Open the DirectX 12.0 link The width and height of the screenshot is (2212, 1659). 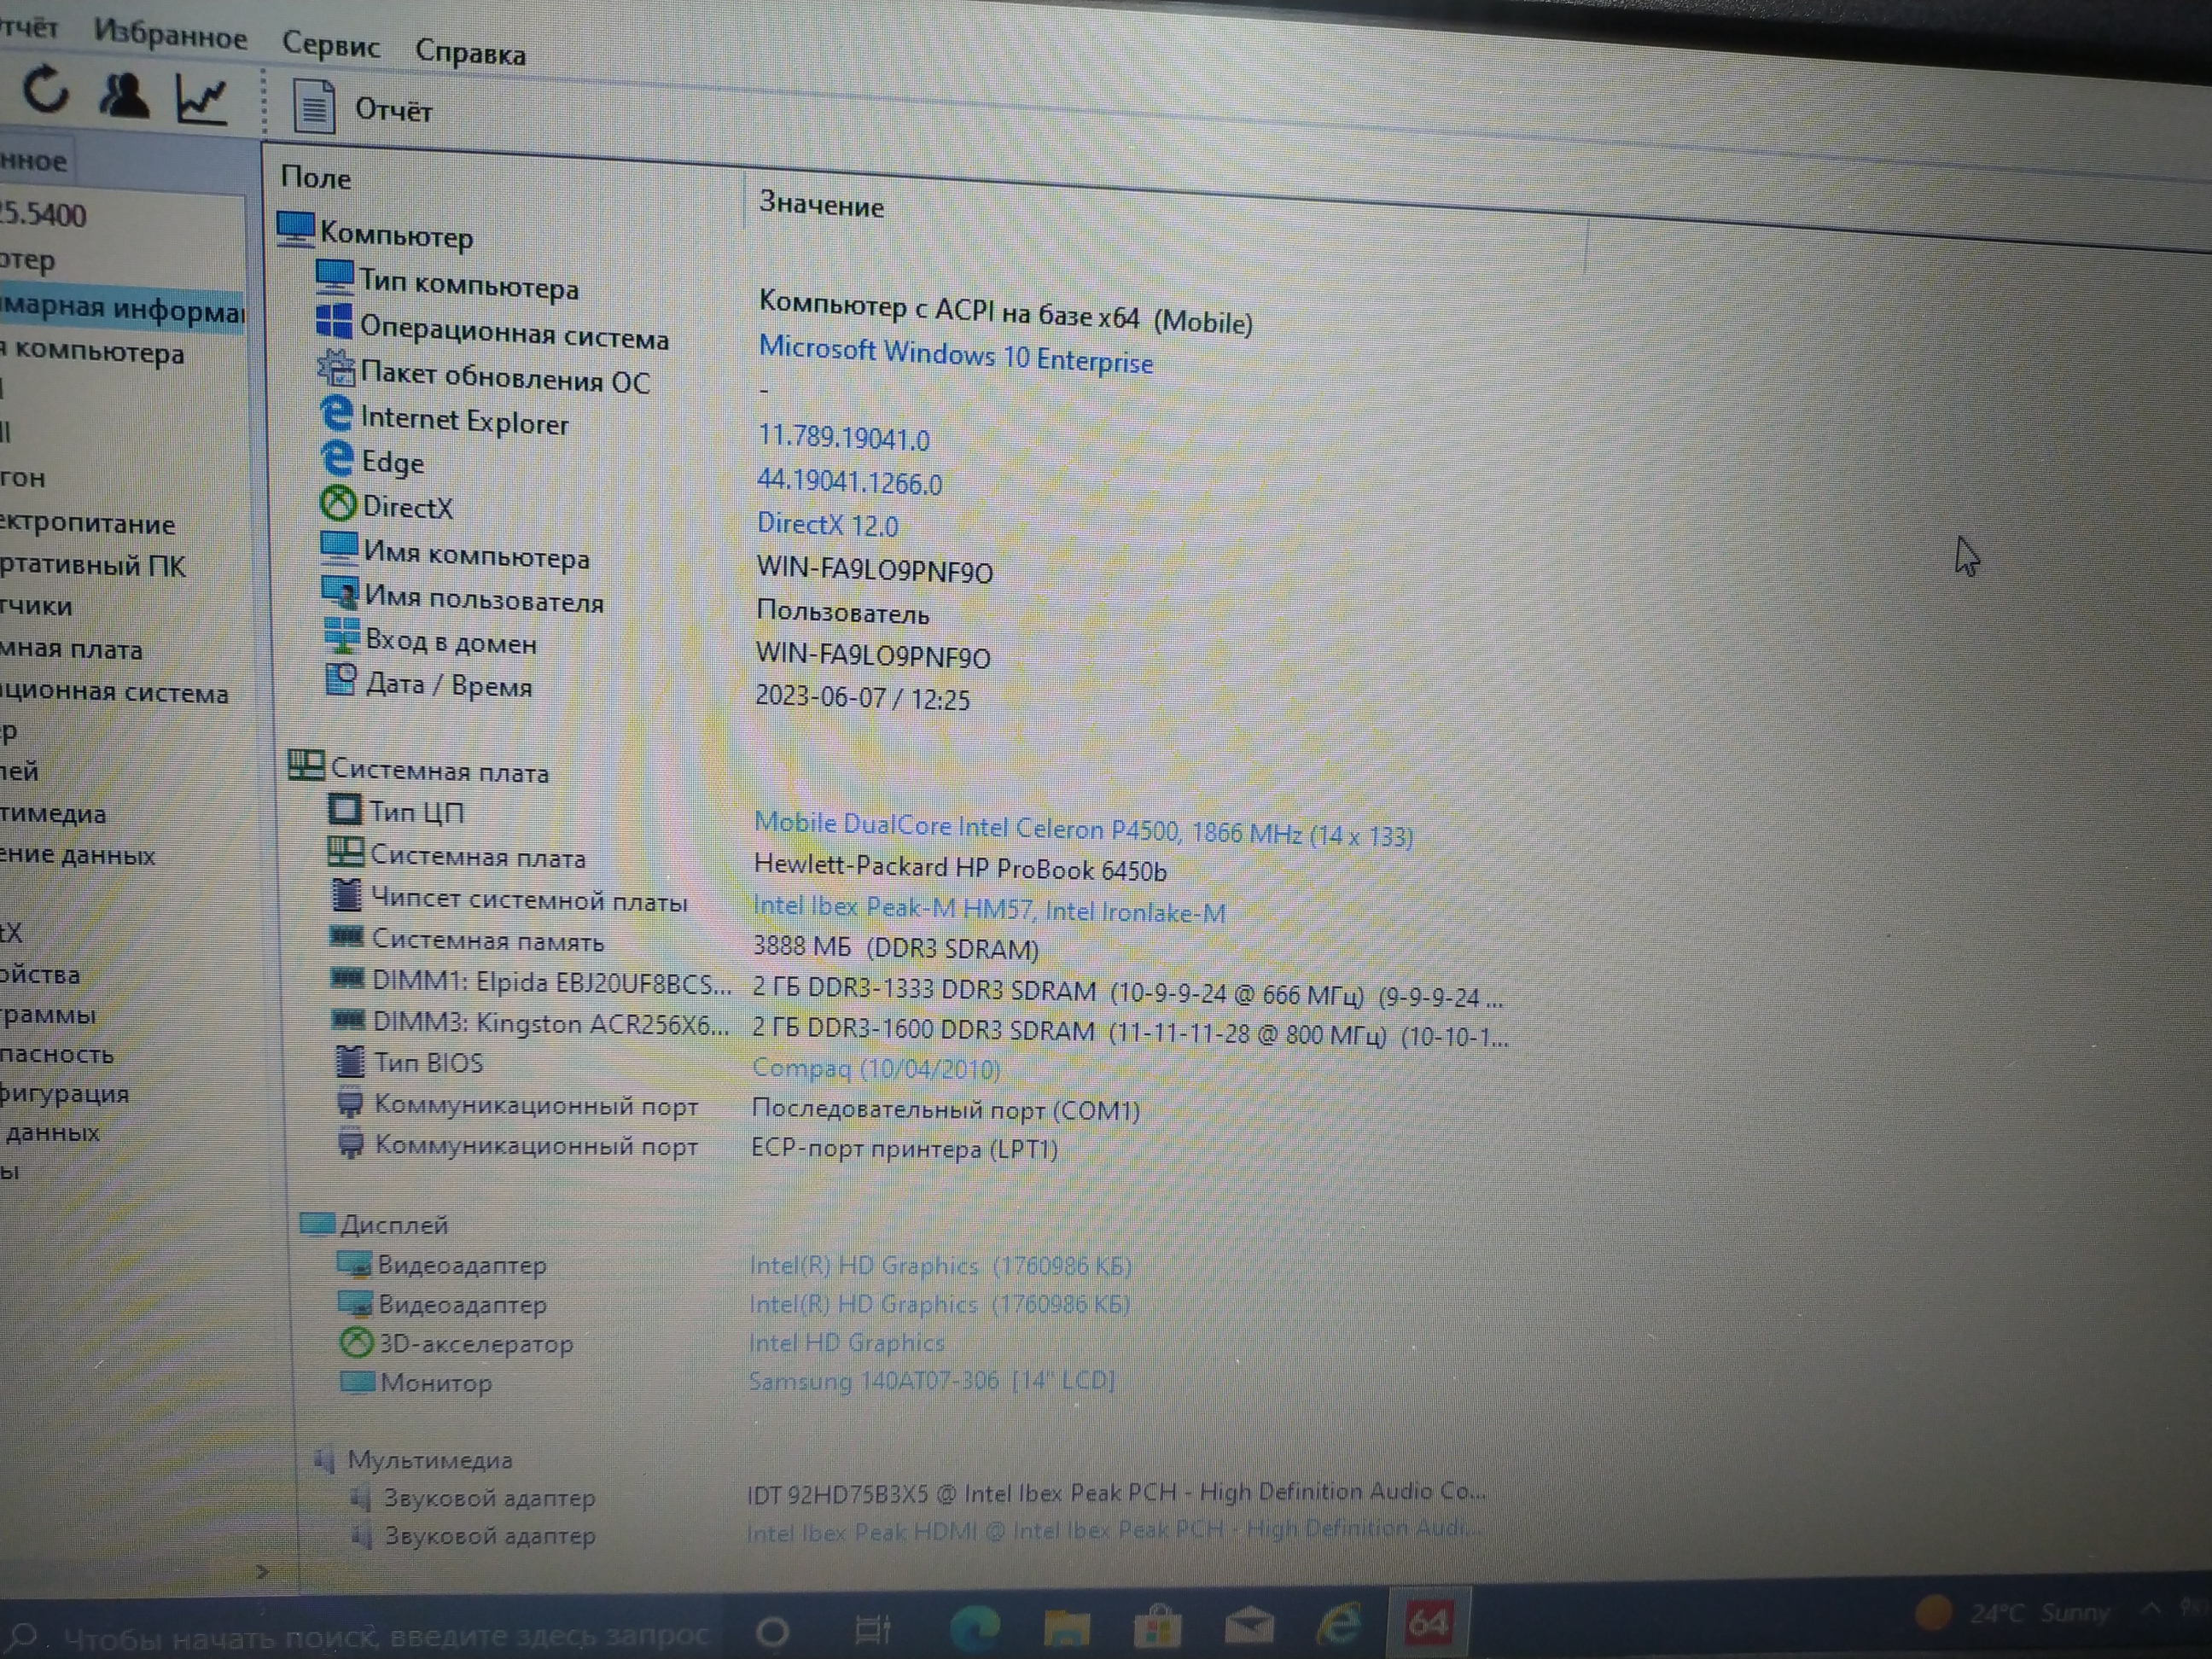click(827, 523)
